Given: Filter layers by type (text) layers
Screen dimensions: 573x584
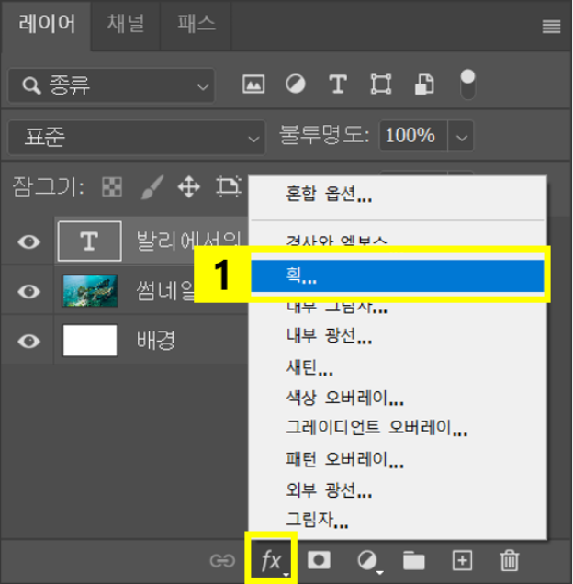Looking at the screenshot, I should point(338,84).
